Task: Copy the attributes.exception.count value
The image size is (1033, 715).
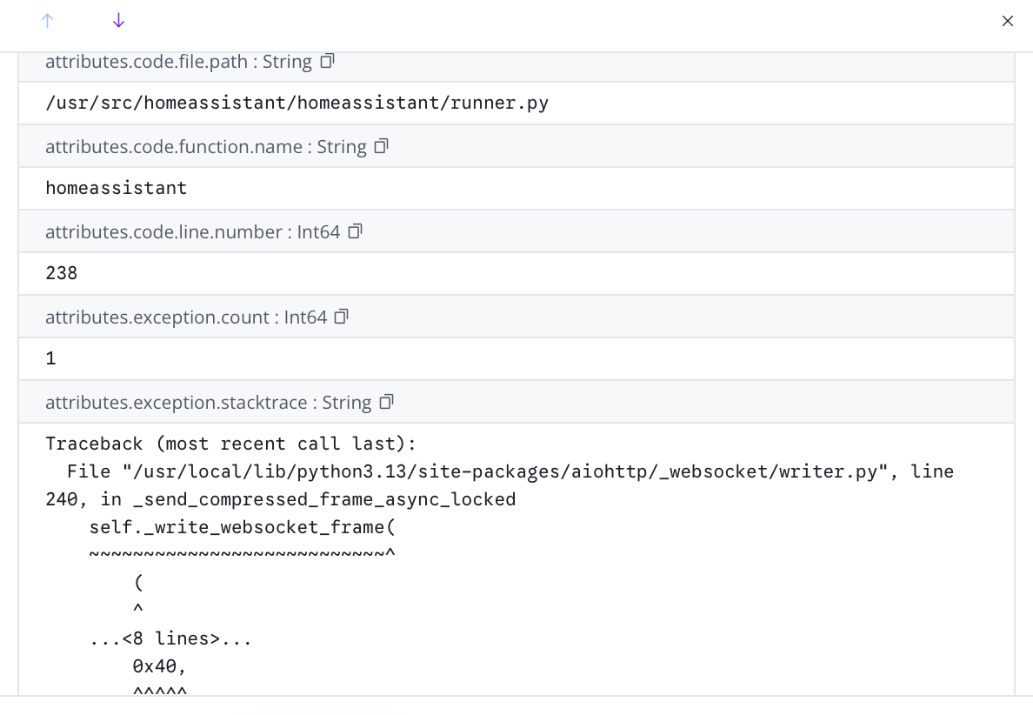Action: [x=341, y=317]
